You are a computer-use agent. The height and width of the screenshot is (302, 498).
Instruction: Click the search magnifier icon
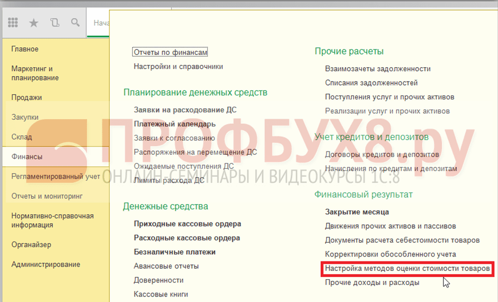[75, 23]
